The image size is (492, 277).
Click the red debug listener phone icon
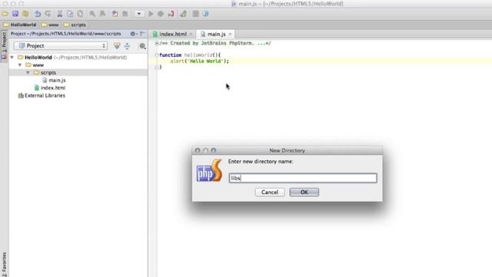coord(171,14)
